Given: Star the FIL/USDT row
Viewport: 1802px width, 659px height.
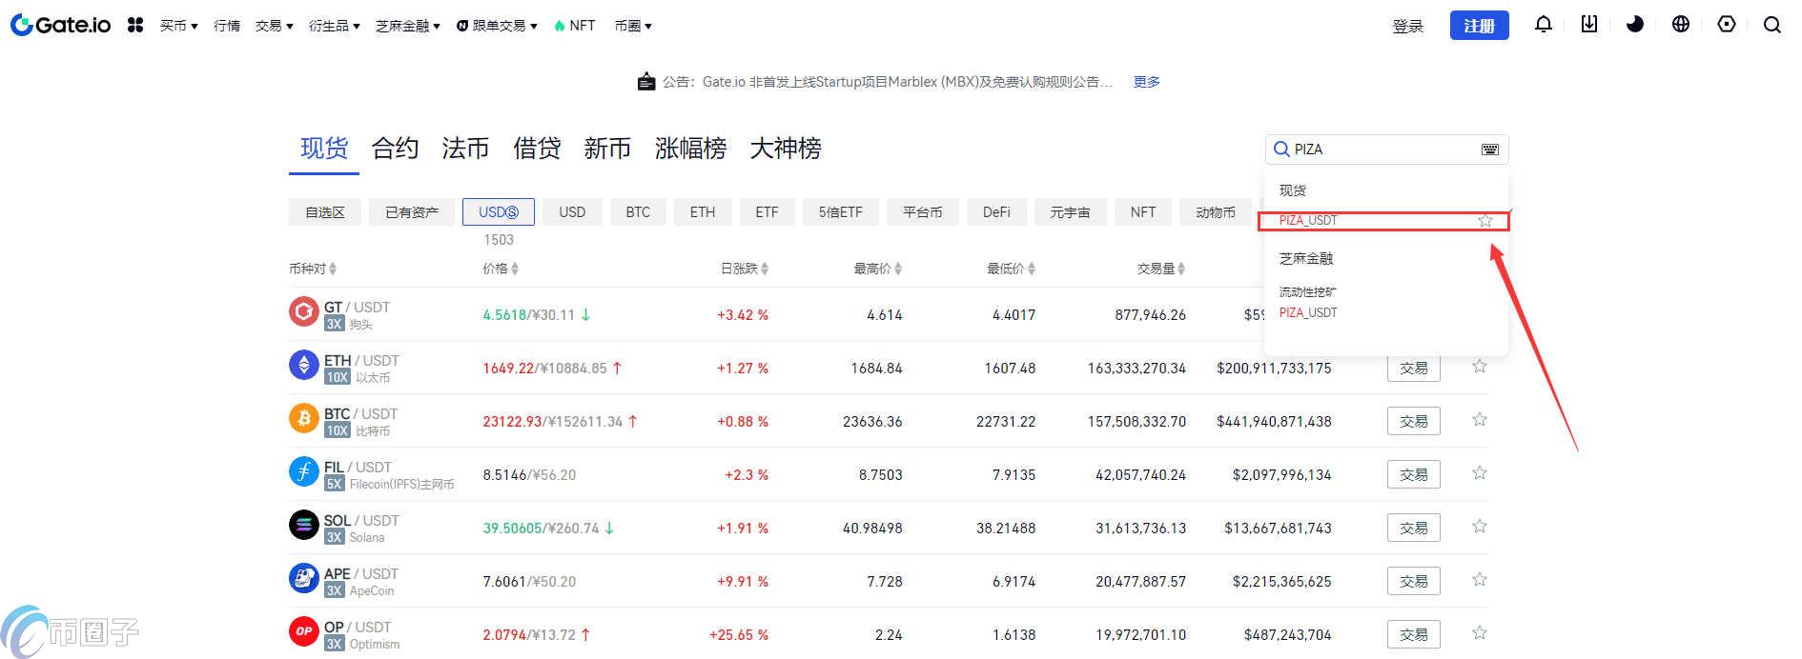Looking at the screenshot, I should [1479, 473].
